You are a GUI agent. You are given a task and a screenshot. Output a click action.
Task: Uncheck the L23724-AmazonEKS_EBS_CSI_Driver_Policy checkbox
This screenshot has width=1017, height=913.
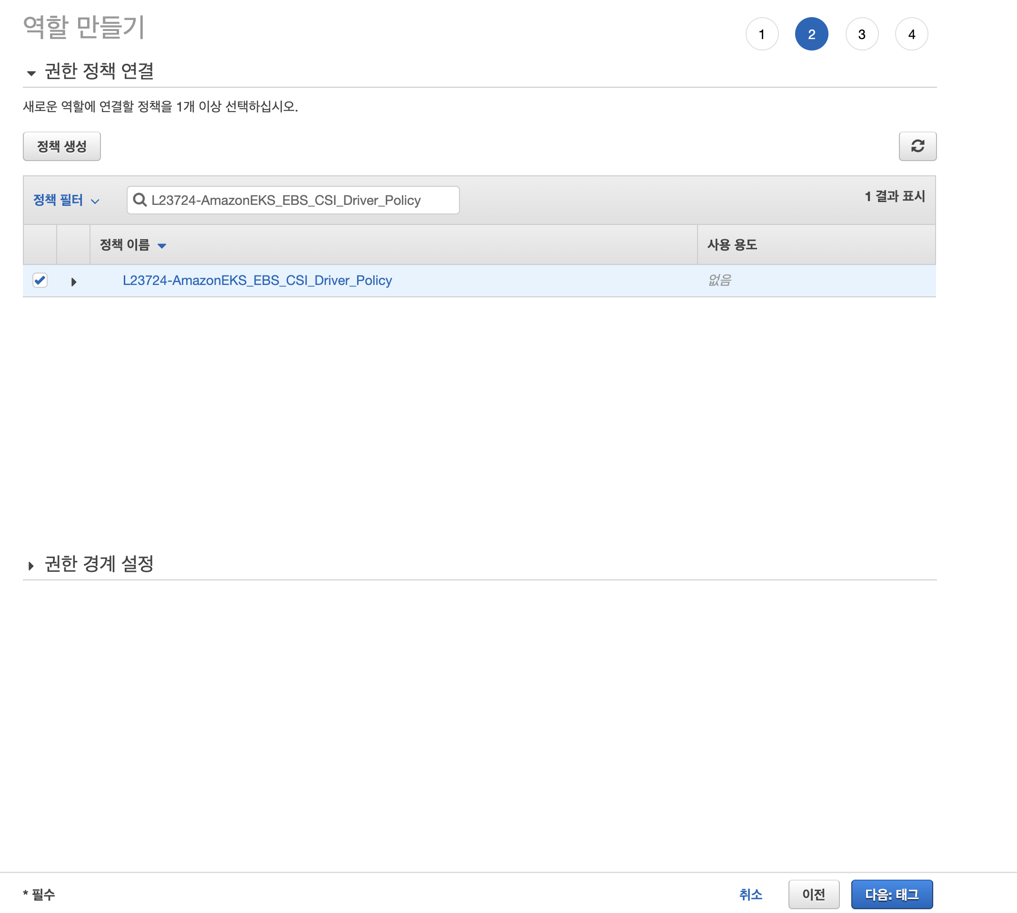[x=40, y=281]
